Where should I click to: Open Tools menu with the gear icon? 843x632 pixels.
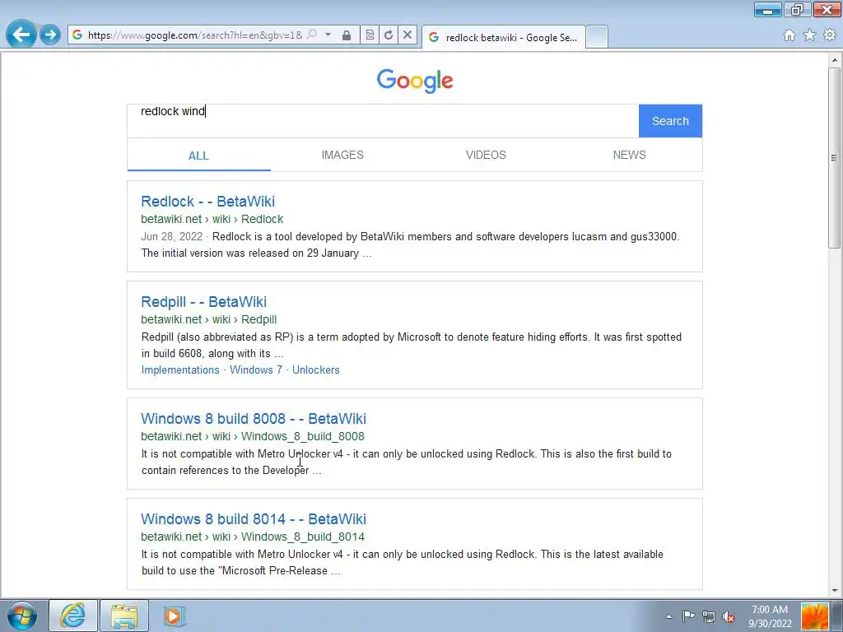coord(830,35)
